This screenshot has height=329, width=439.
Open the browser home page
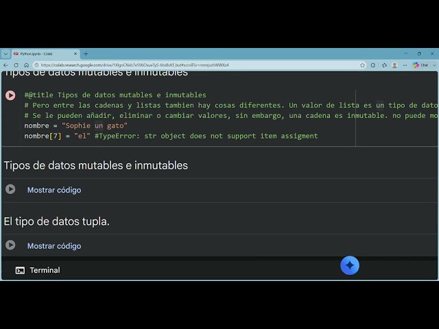pos(26,65)
